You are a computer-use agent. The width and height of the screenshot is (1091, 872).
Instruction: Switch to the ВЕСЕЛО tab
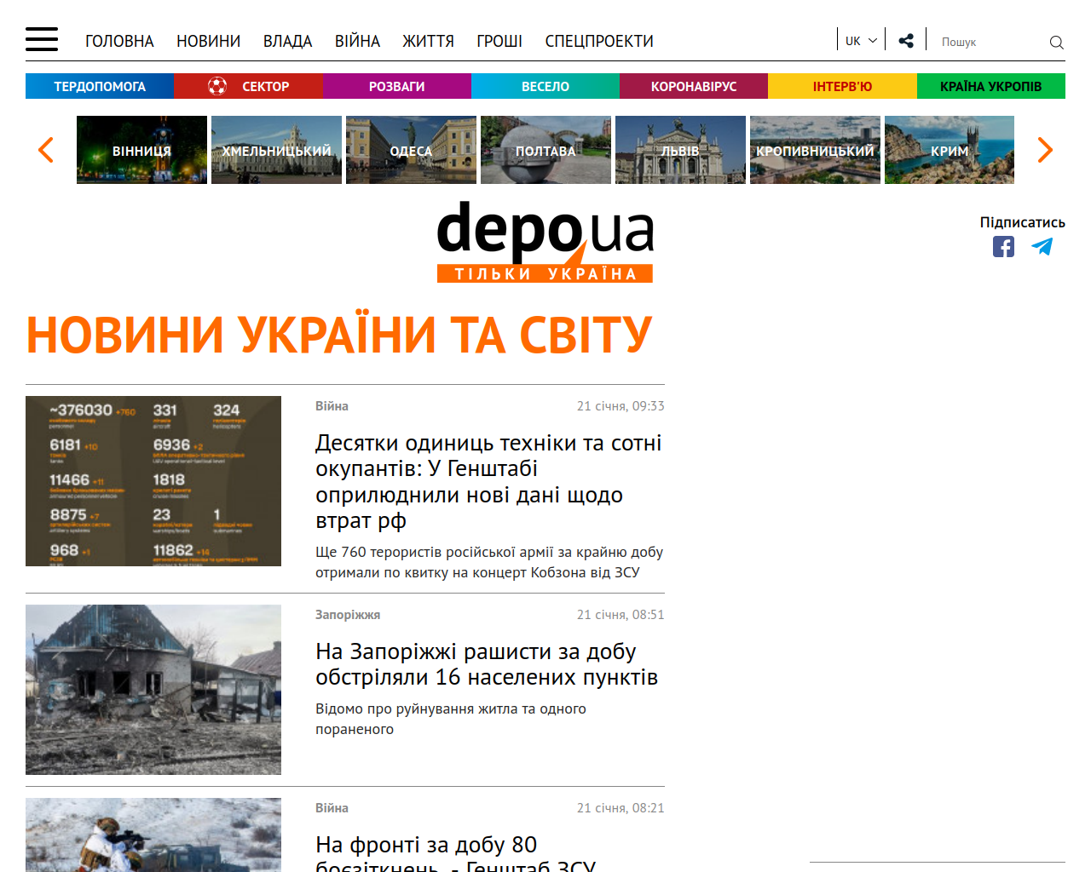[545, 86]
